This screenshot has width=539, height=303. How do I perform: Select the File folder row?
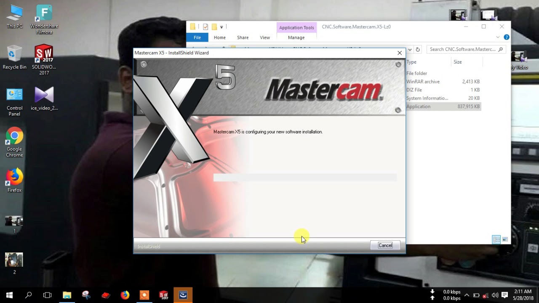tap(443, 73)
